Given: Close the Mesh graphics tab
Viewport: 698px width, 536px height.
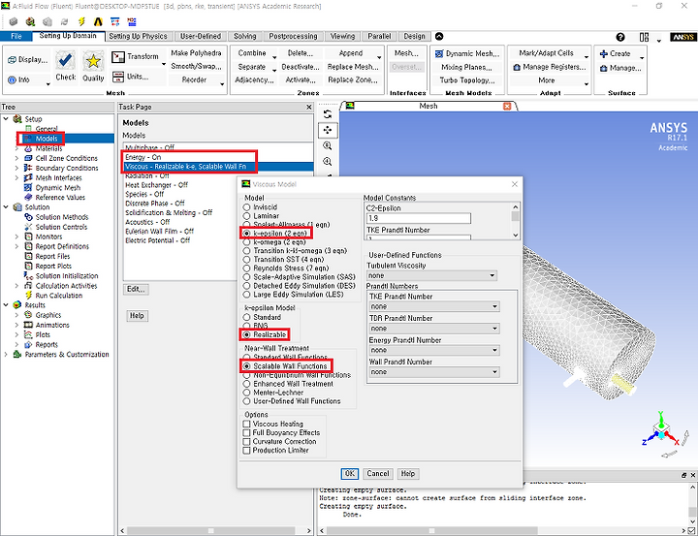Looking at the screenshot, I should point(507,106).
